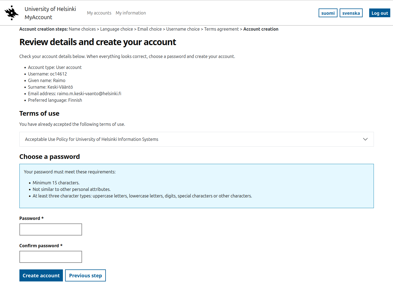Open the My accounts menu item

99,13
